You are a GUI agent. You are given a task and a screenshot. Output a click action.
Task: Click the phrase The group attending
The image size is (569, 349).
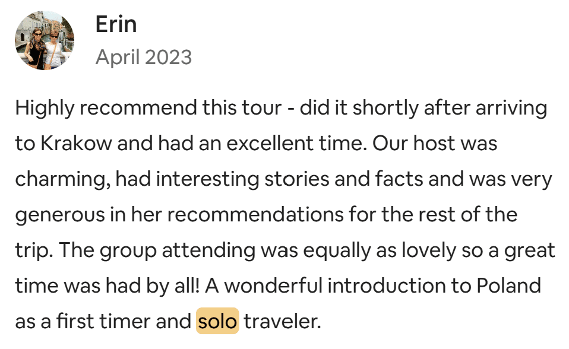click(x=157, y=250)
